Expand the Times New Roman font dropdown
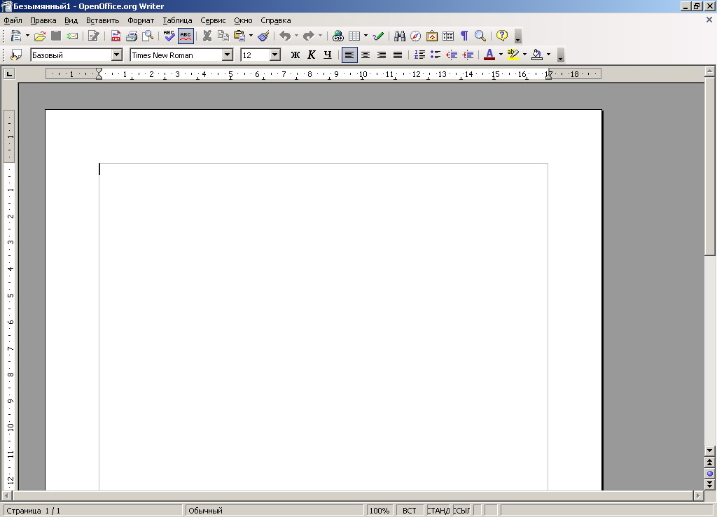The image size is (717, 517). (227, 55)
